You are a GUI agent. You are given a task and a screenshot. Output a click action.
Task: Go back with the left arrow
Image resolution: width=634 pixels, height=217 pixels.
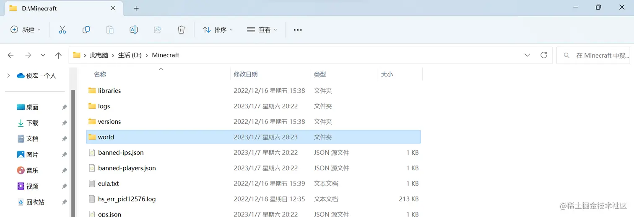point(11,55)
